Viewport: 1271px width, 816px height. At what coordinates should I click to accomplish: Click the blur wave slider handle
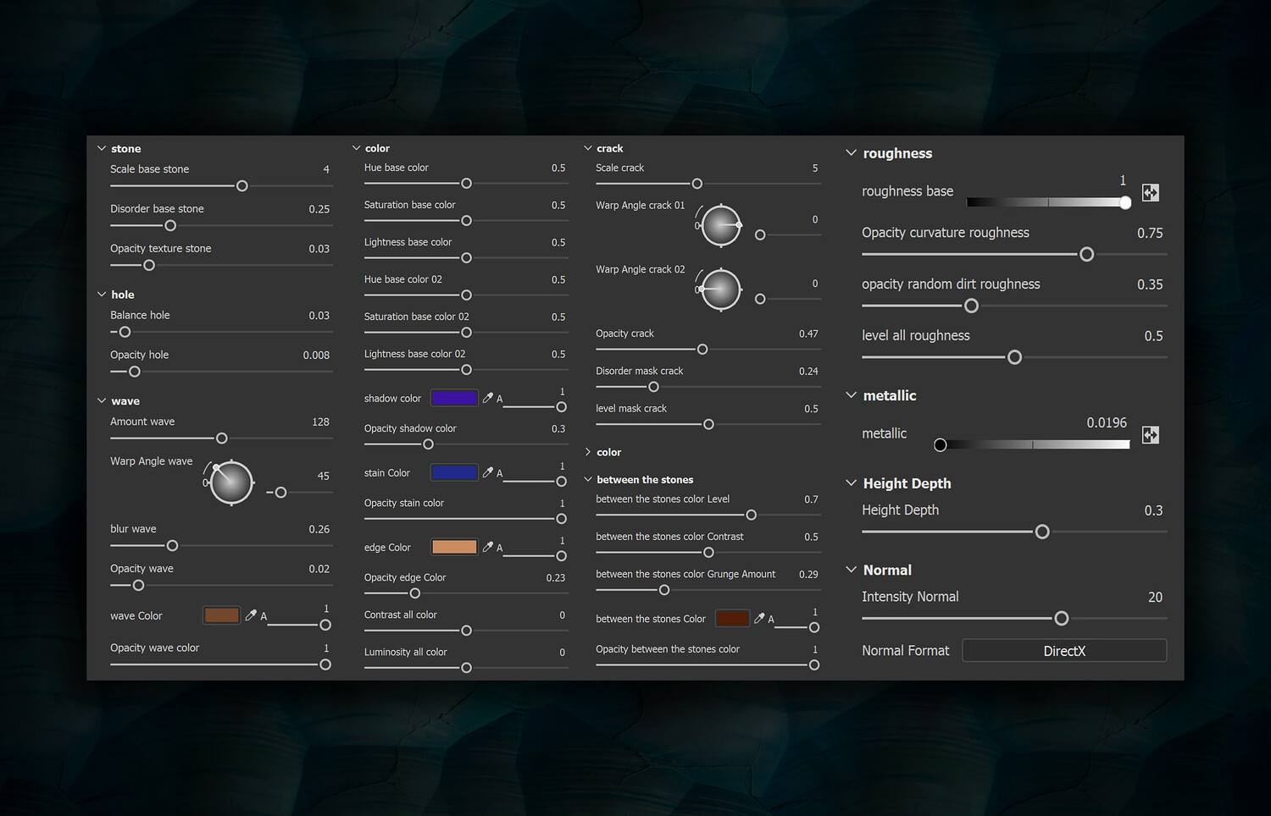[172, 546]
